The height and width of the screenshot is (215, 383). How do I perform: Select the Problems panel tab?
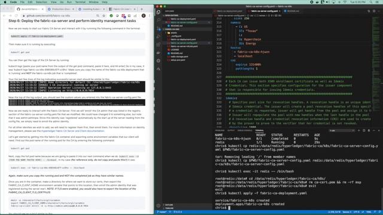click(x=220, y=131)
